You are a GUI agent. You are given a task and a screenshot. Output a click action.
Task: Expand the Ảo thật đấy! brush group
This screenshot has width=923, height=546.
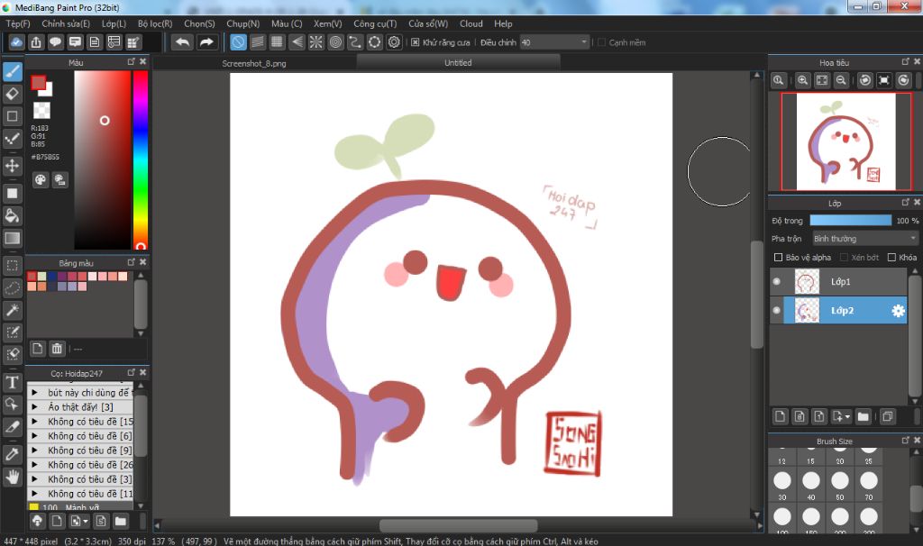point(34,407)
